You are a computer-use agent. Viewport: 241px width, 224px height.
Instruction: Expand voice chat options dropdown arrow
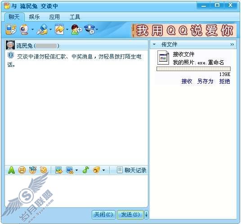[x=50, y=29]
